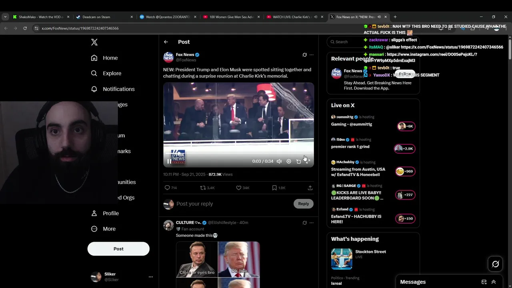This screenshot has width=512, height=288.
Task: Toggle picture-in-picture on the video
Action: point(298,161)
